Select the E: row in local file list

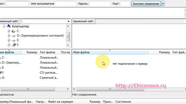pos(35,68)
